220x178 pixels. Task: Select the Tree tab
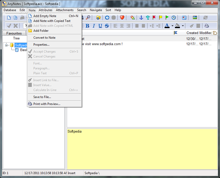16,38
